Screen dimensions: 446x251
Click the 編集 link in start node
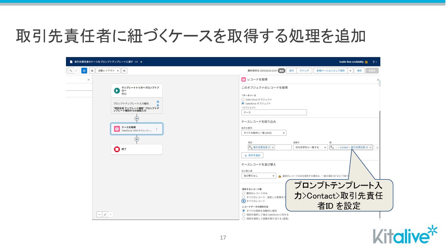click(x=158, y=103)
